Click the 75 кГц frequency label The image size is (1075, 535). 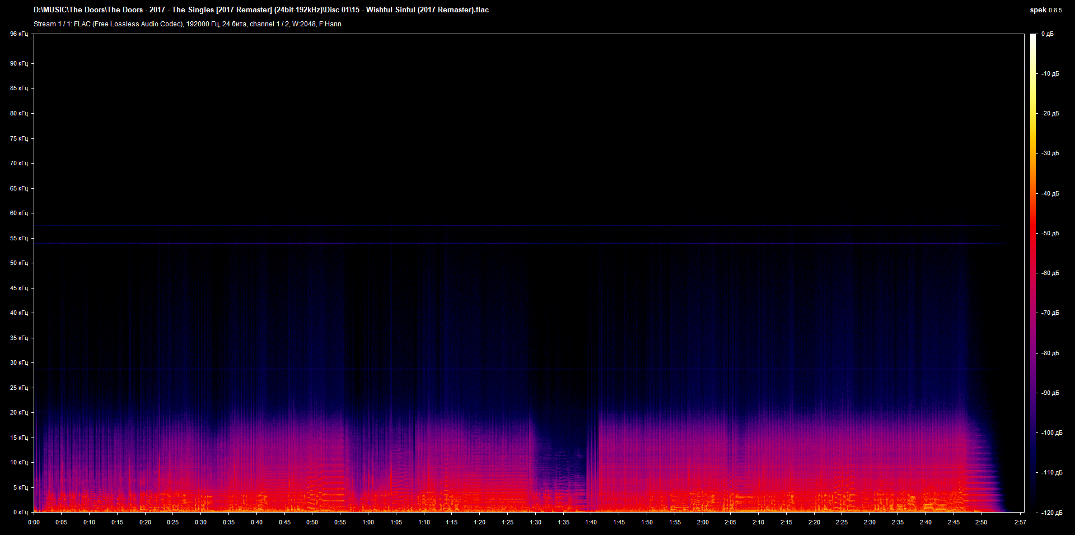(x=18, y=138)
